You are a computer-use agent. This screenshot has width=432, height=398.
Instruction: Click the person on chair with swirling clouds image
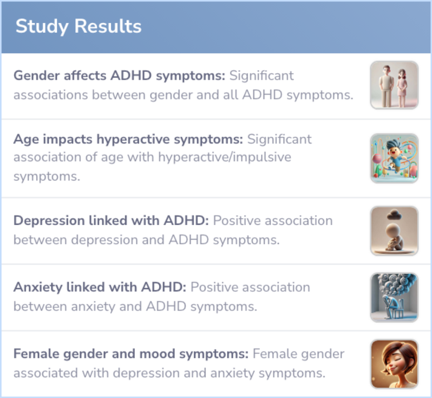[394, 298]
